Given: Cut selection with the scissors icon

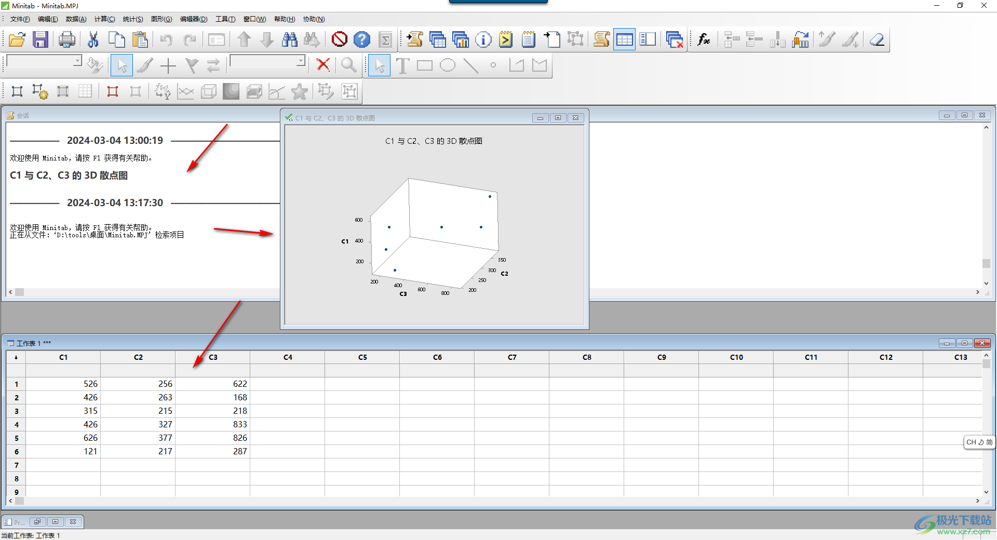Looking at the screenshot, I should pyautogui.click(x=93, y=39).
